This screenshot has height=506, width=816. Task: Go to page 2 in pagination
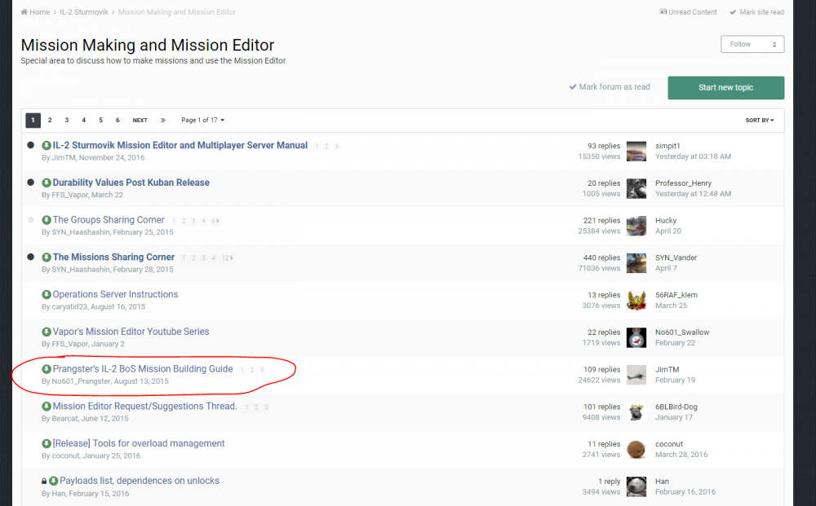point(50,121)
